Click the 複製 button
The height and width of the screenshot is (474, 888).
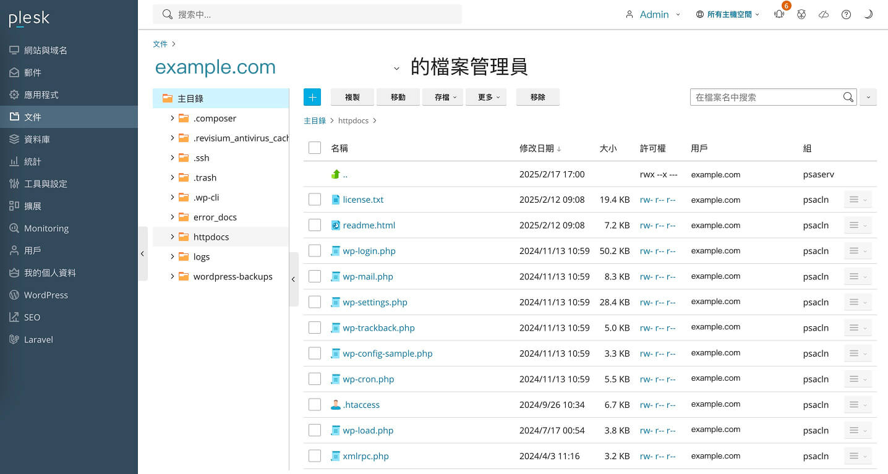click(352, 97)
